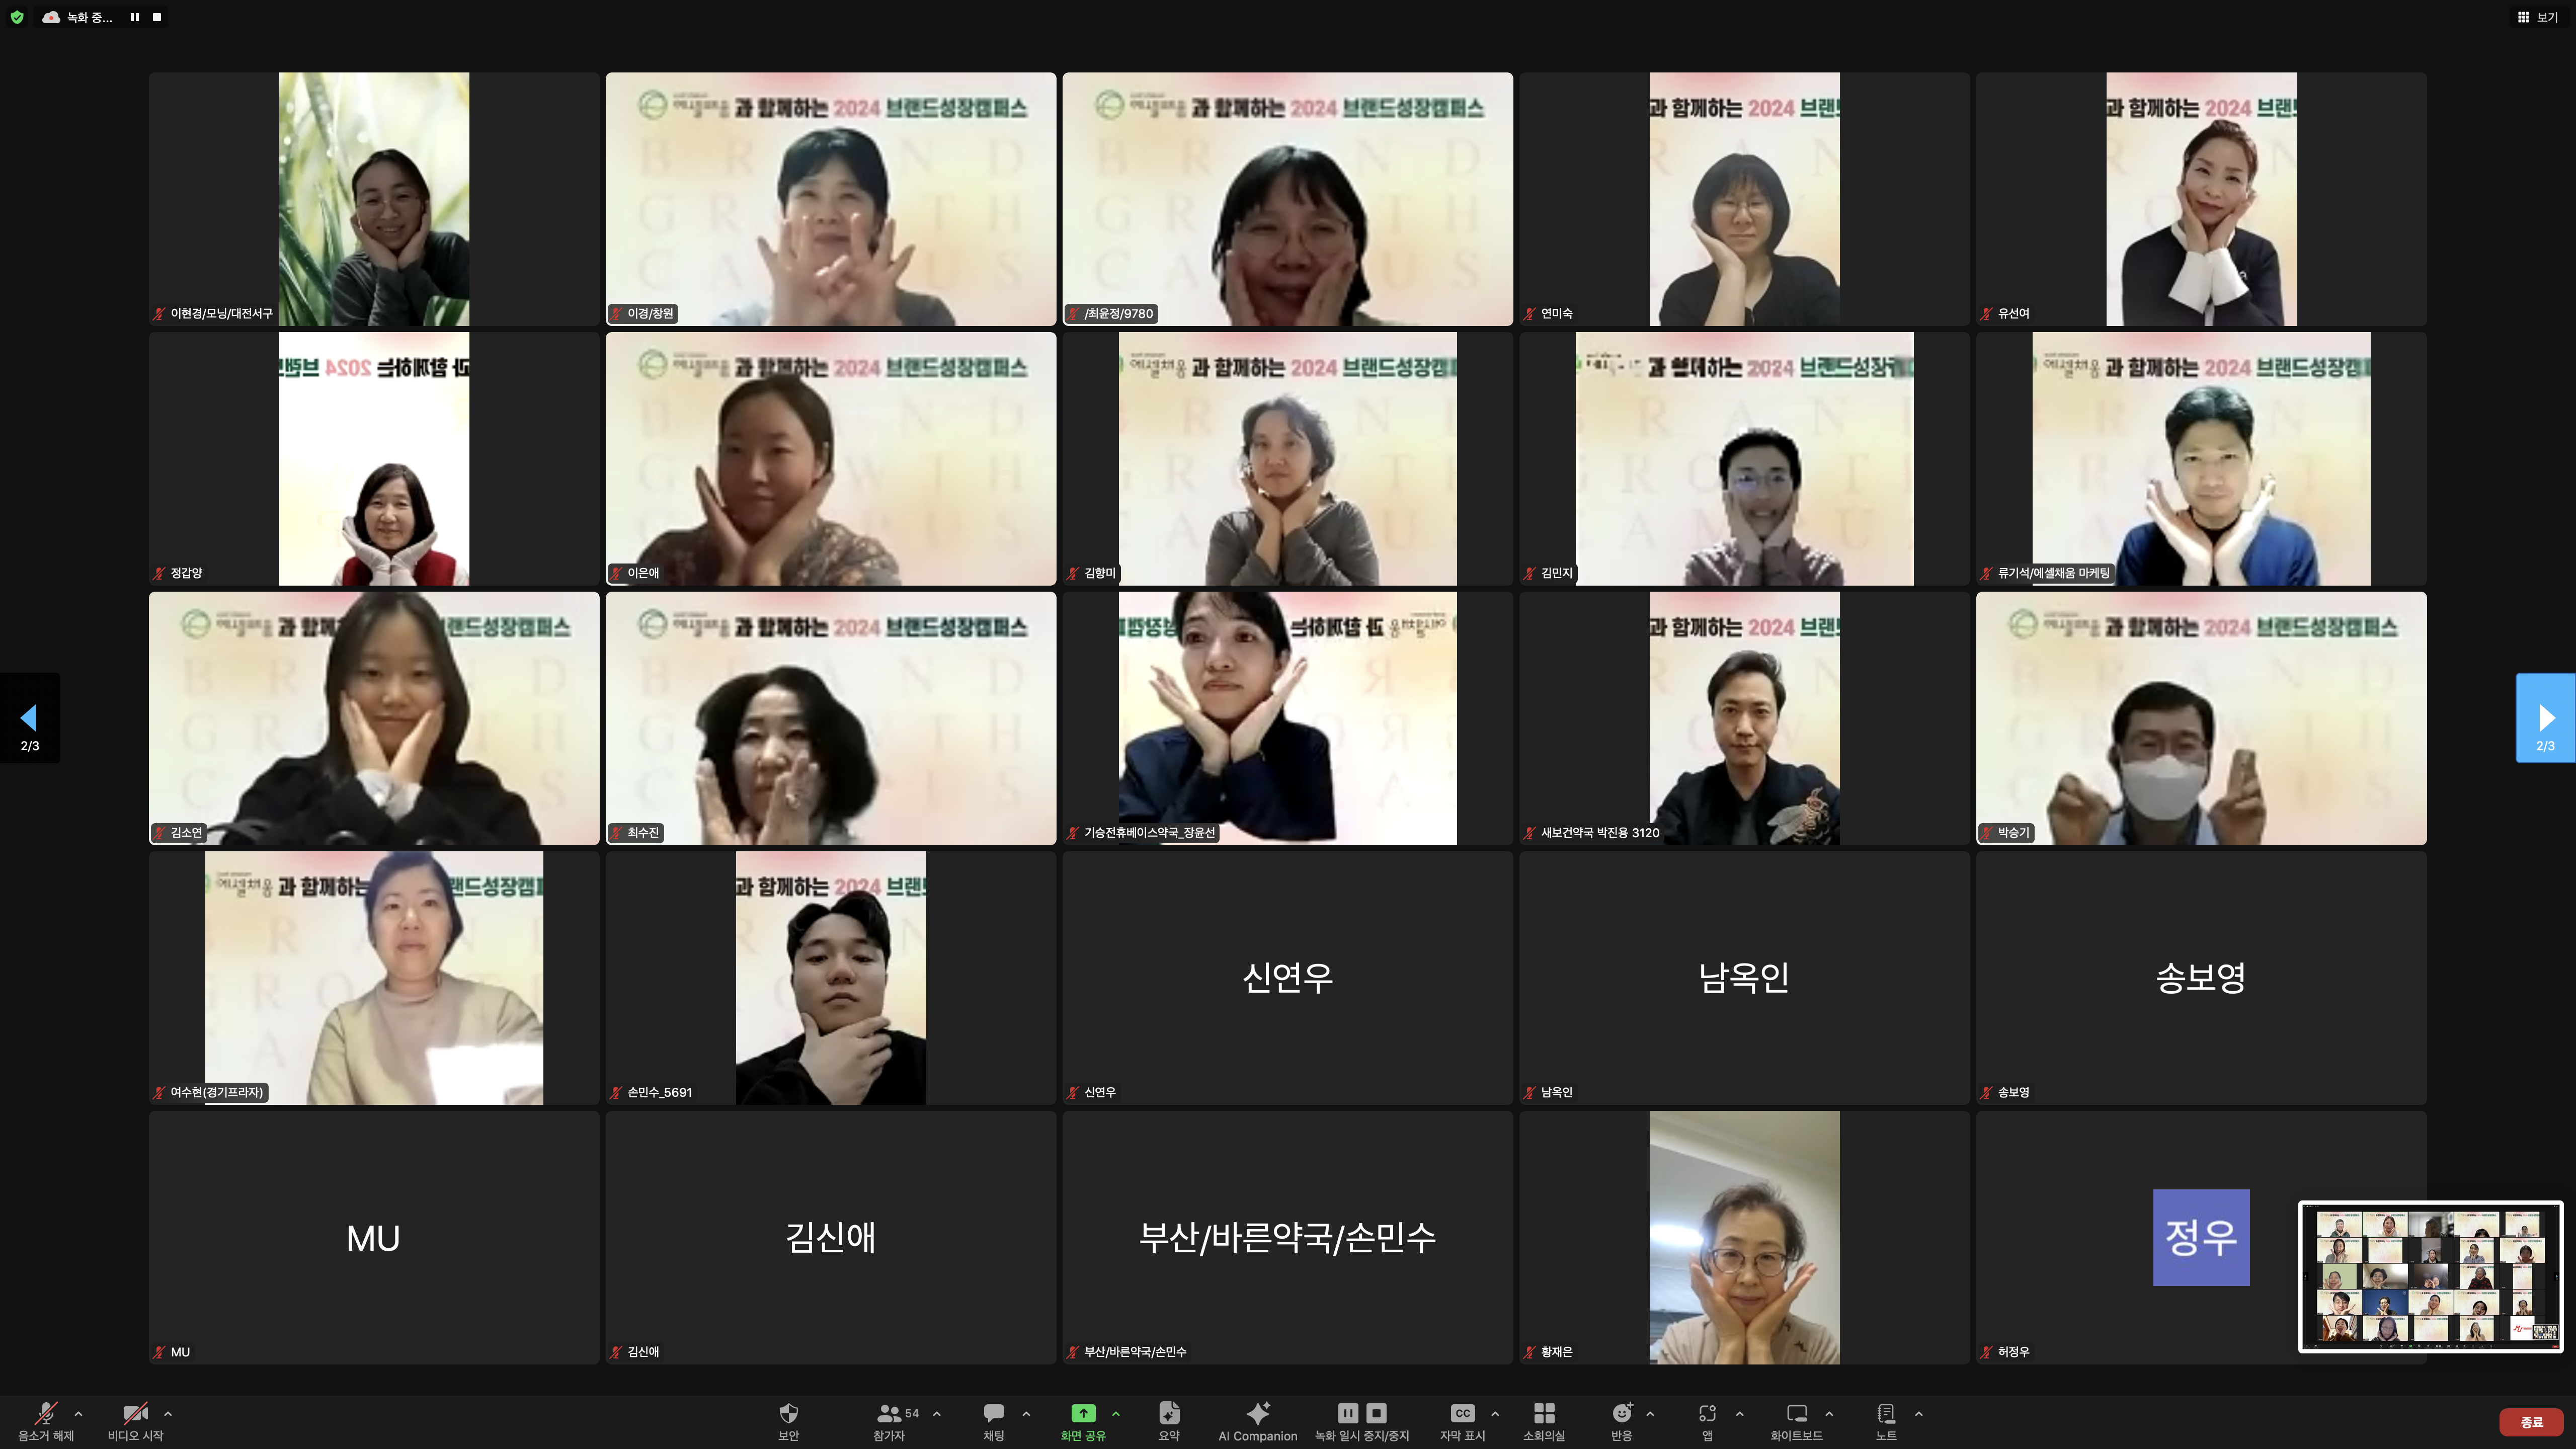
Task: Toggle captions with the CC icon
Action: 1462,1413
